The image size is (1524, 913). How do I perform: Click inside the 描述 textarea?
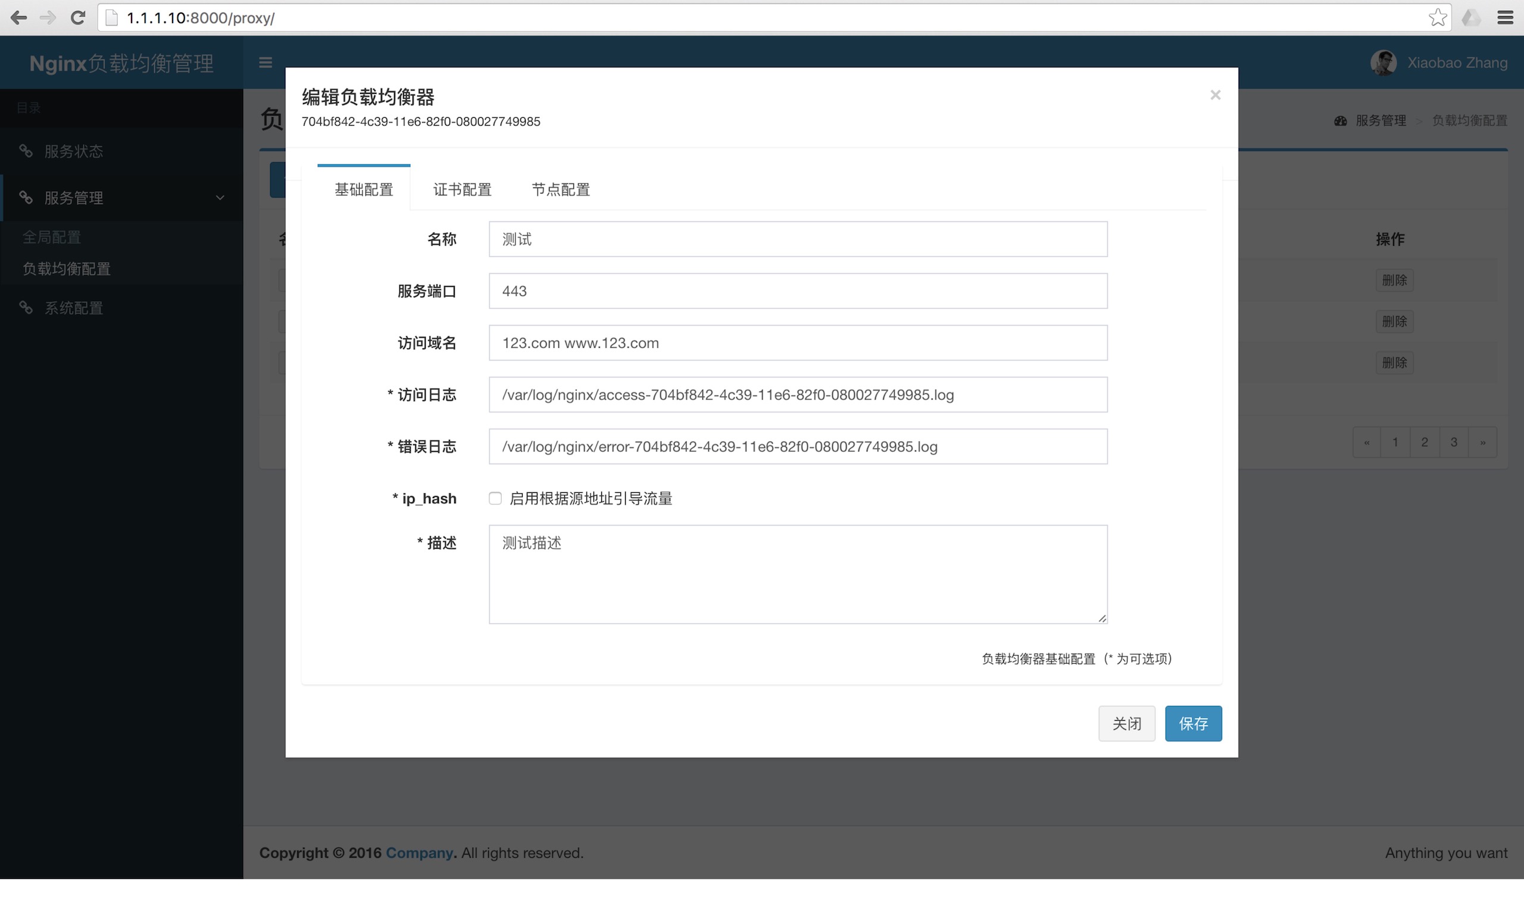click(797, 574)
